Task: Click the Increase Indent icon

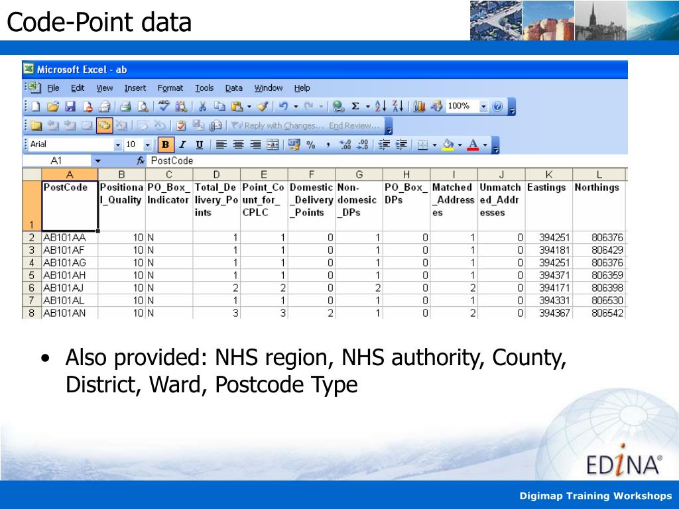Action: coord(401,144)
